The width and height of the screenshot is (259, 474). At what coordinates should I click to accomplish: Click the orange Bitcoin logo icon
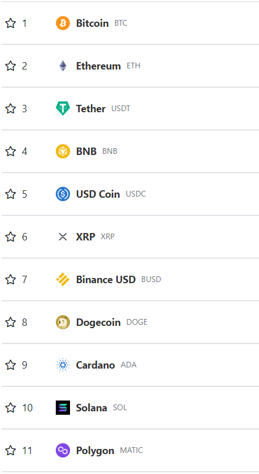63,23
